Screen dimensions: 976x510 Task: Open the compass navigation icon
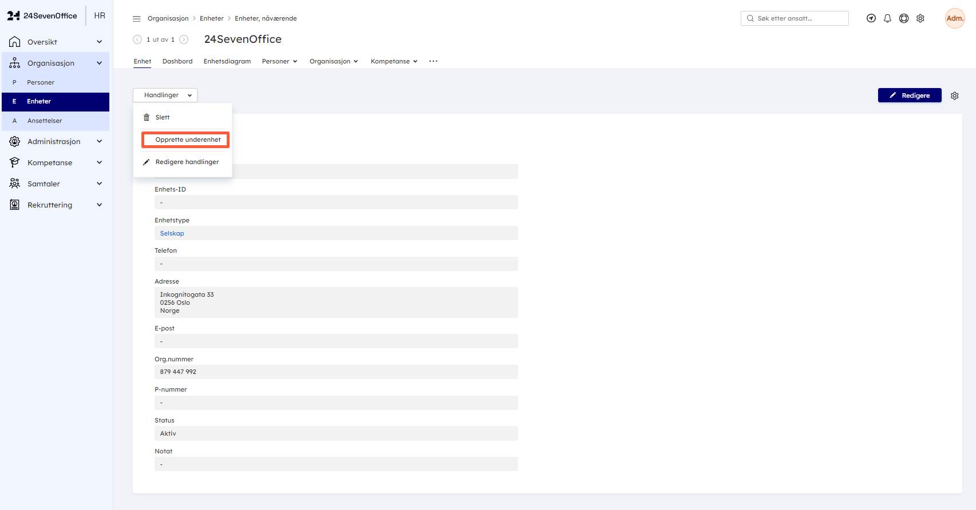click(871, 18)
